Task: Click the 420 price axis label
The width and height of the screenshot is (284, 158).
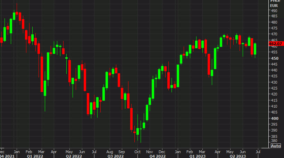Action: (x=274, y=94)
